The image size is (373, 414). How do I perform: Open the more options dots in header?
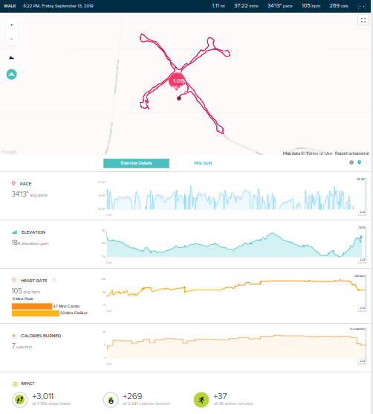tap(361, 6)
